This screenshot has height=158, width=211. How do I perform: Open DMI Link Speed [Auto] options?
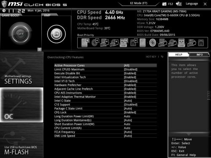[105, 136]
